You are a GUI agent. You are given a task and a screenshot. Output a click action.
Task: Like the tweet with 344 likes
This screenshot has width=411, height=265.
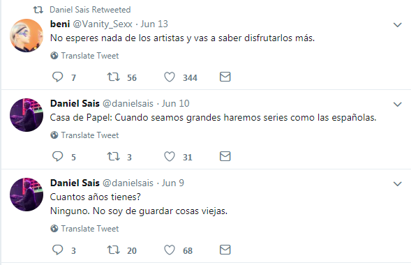(x=170, y=77)
